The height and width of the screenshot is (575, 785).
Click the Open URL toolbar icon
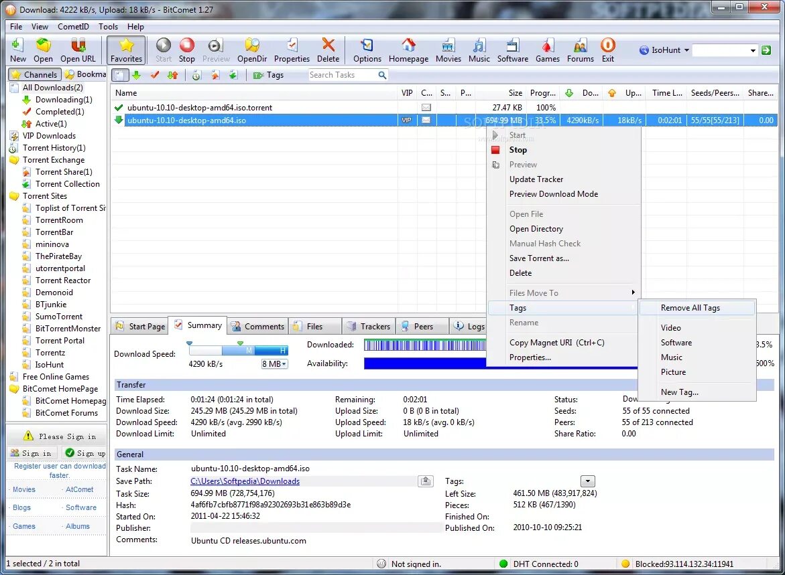pyautogui.click(x=78, y=50)
